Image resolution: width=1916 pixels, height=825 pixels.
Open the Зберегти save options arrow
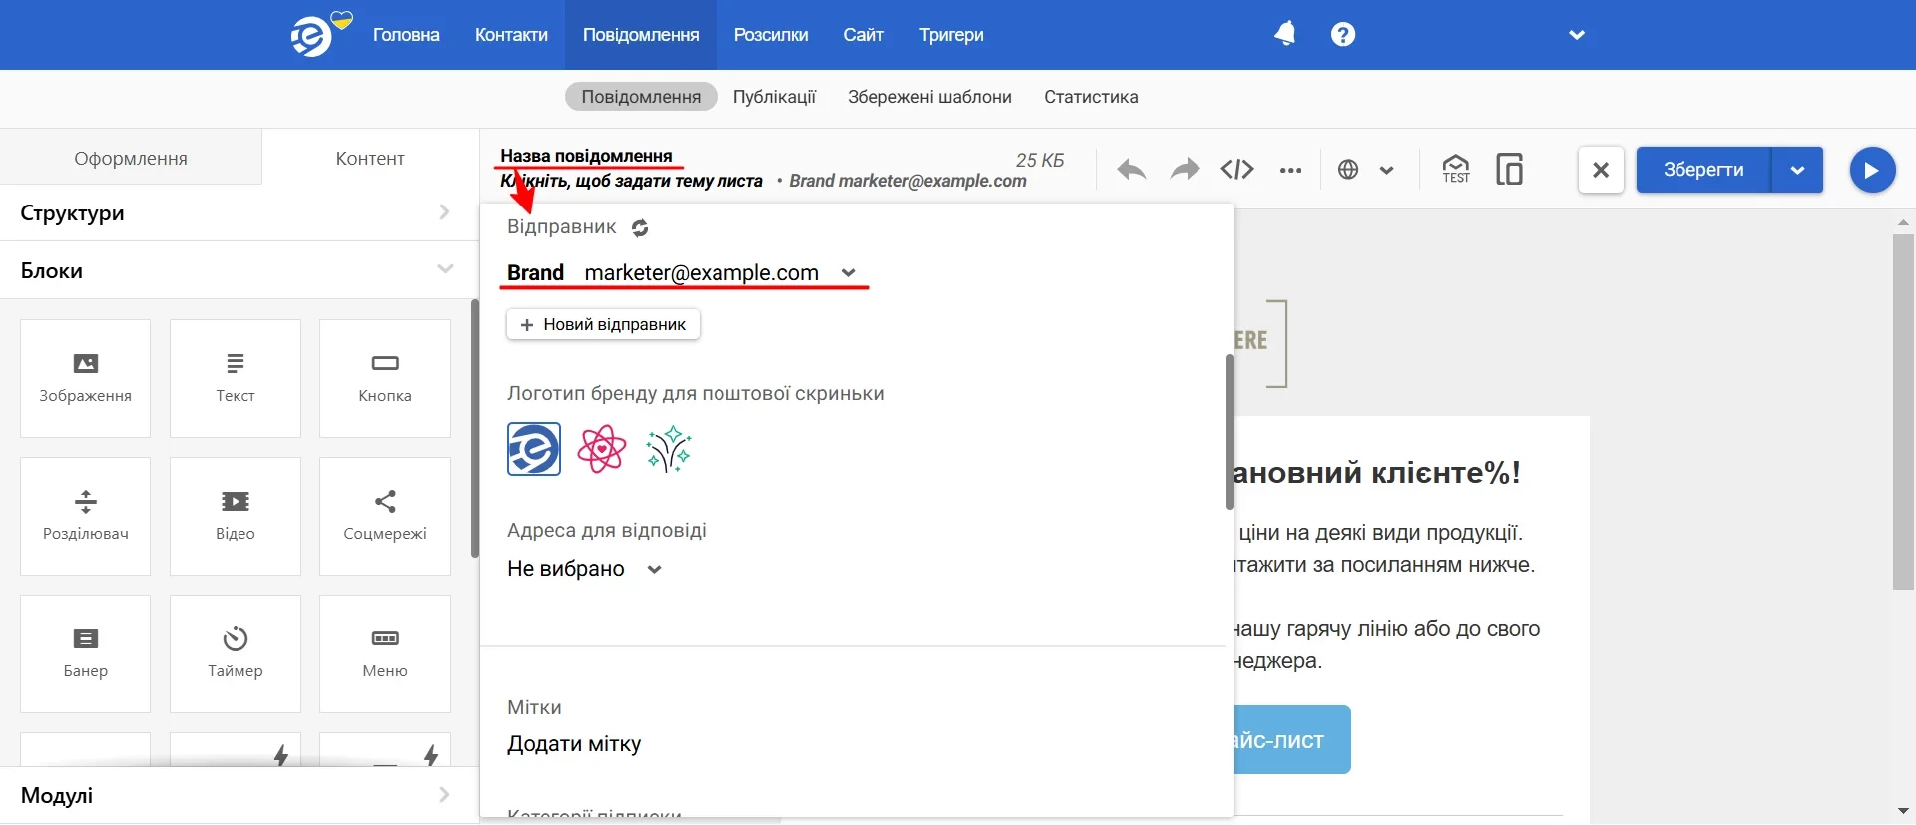click(x=1797, y=170)
